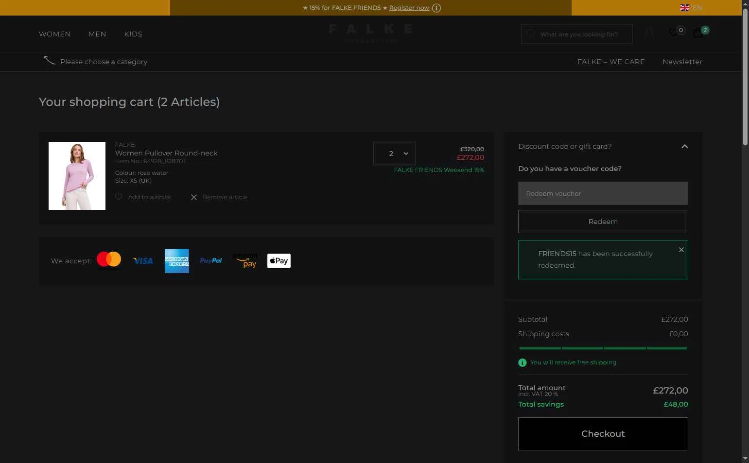749x463 pixels.
Task: Dismiss the FRIENDS15 redeemed message
Action: click(x=681, y=250)
